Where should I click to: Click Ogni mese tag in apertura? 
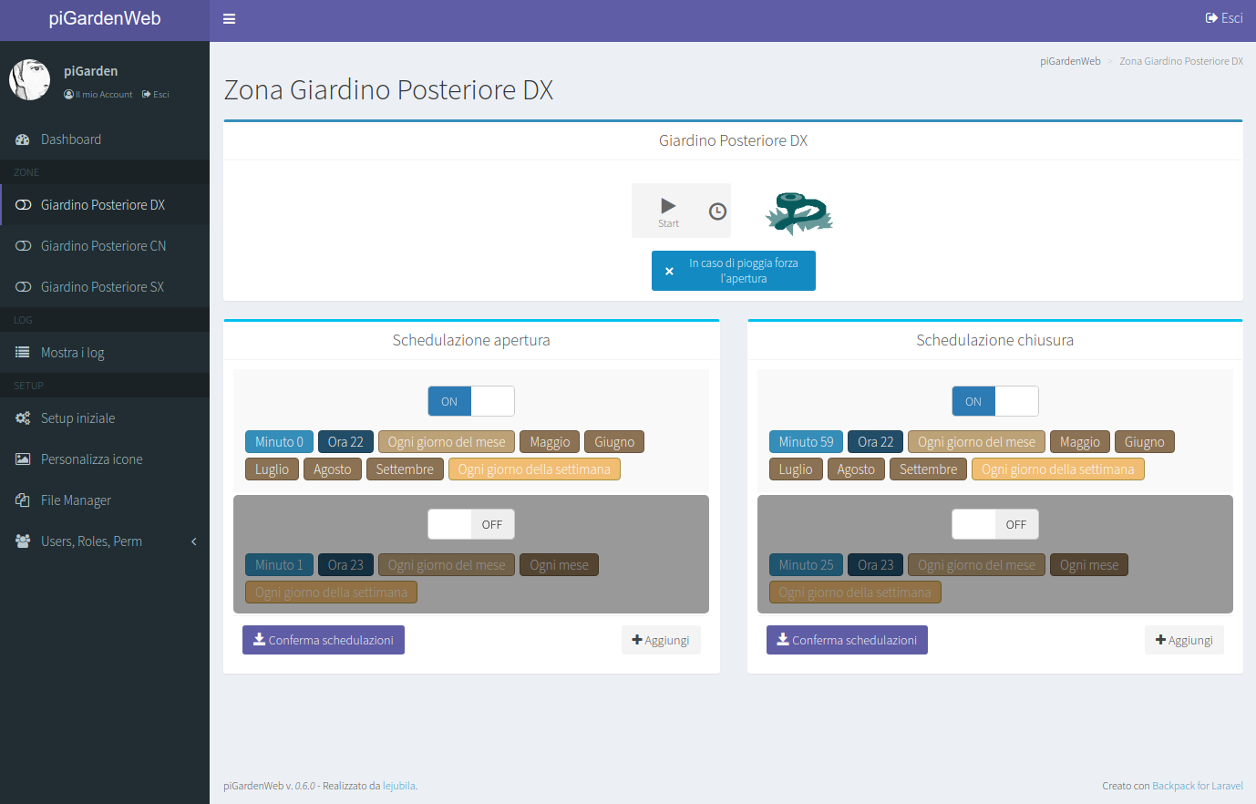[x=560, y=565]
